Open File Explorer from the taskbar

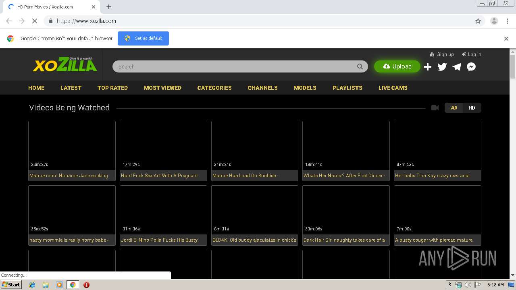[x=46, y=285]
